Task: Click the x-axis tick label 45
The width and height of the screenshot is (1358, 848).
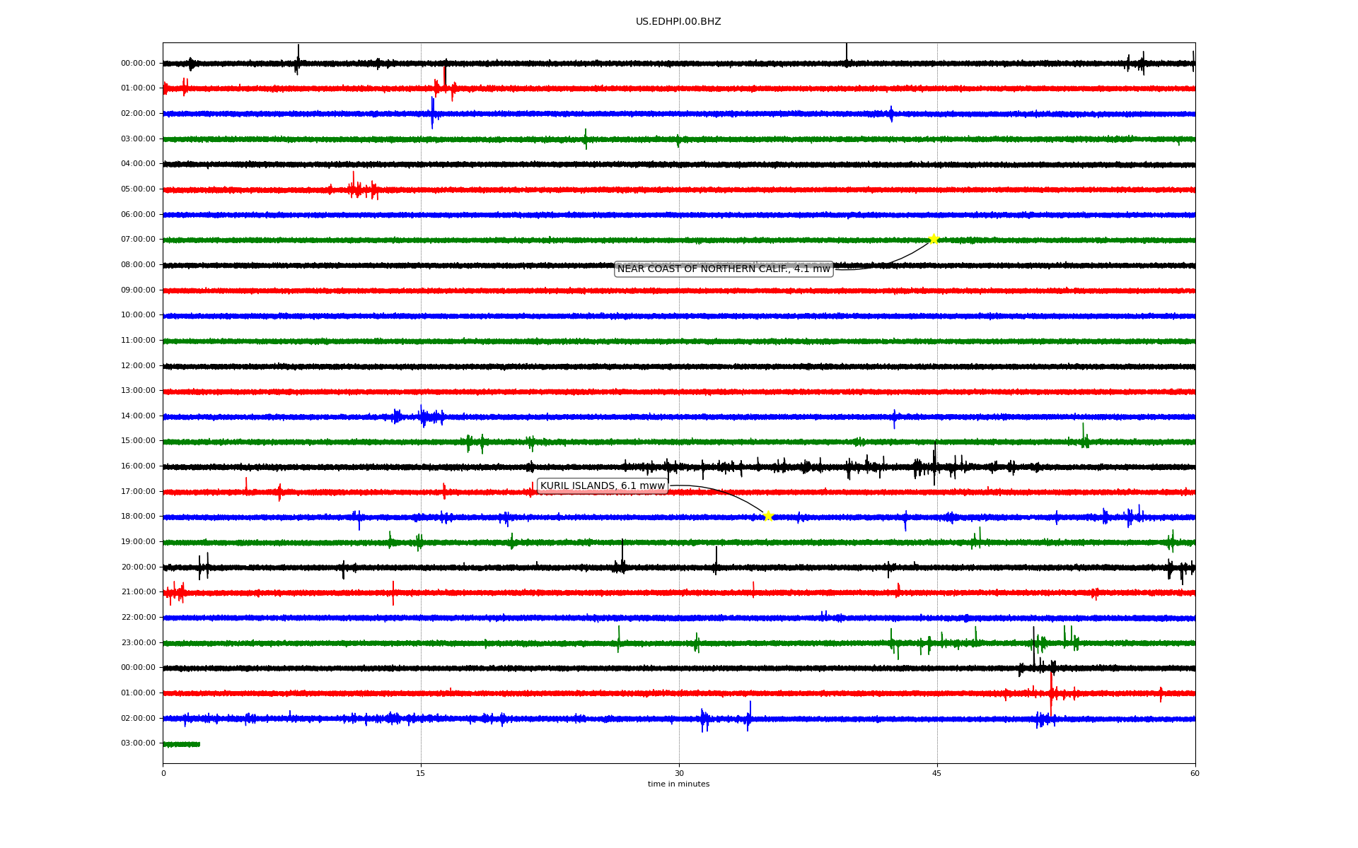Action: click(x=937, y=773)
